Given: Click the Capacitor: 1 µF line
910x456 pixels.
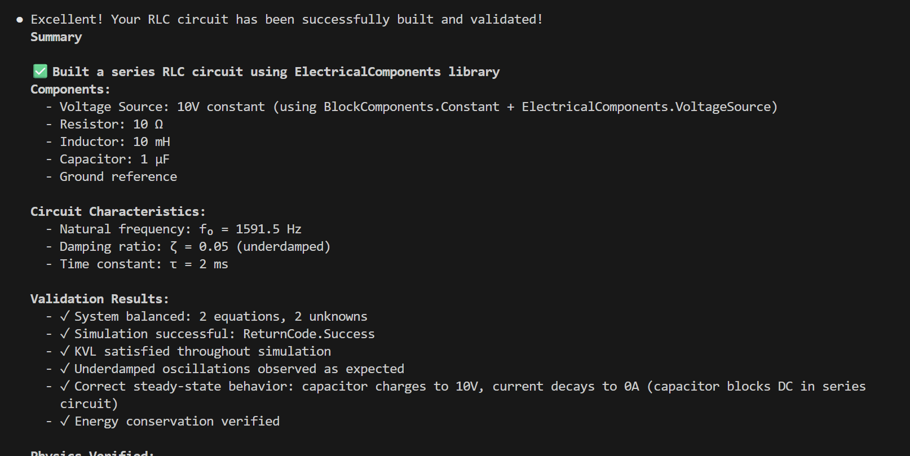Looking at the screenshot, I should tap(114, 160).
